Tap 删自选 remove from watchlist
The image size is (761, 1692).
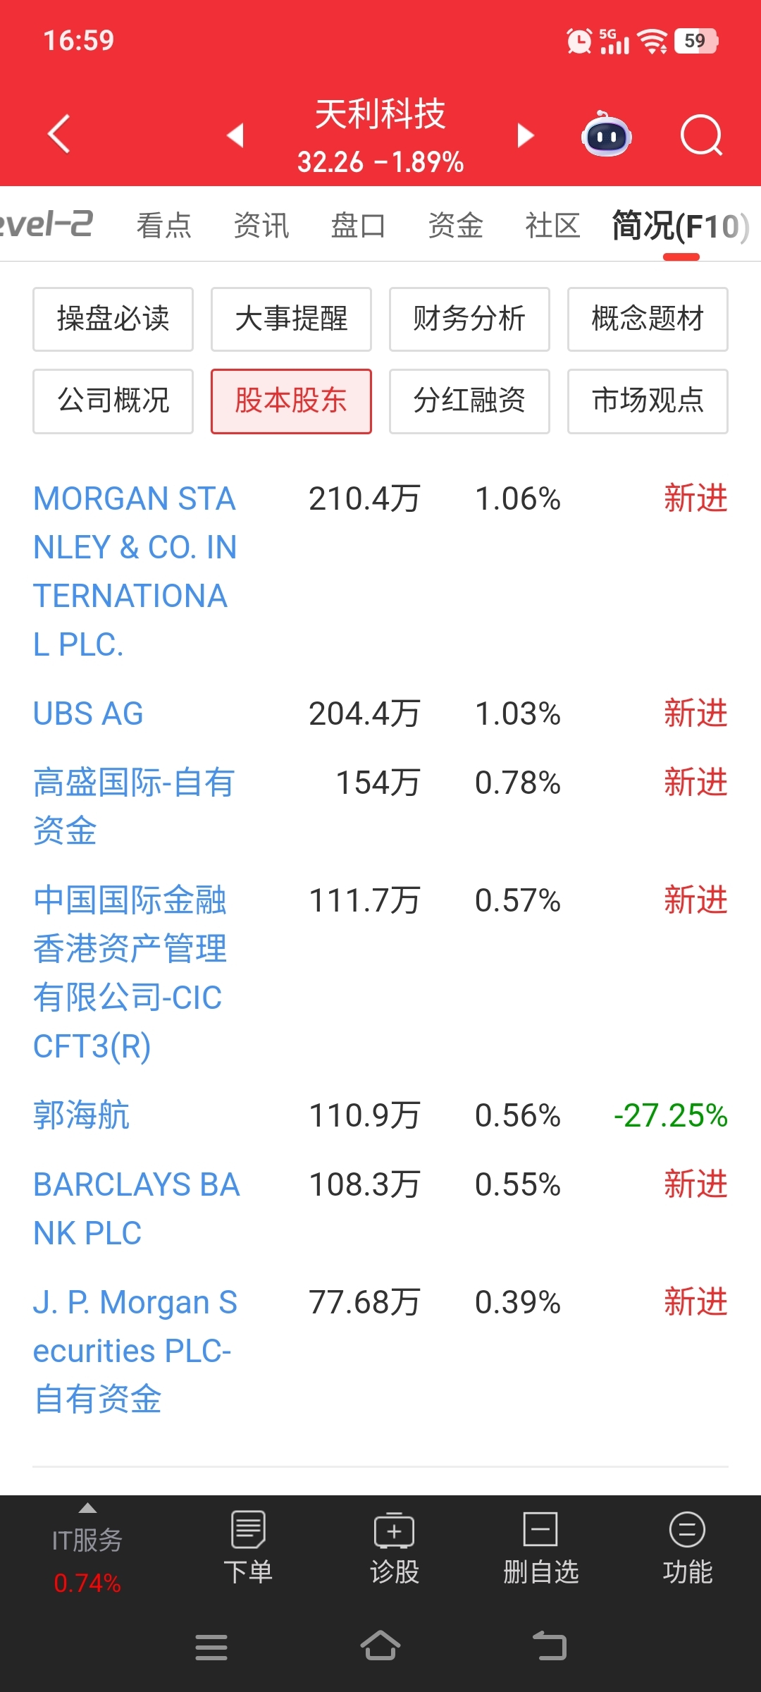tap(541, 1548)
